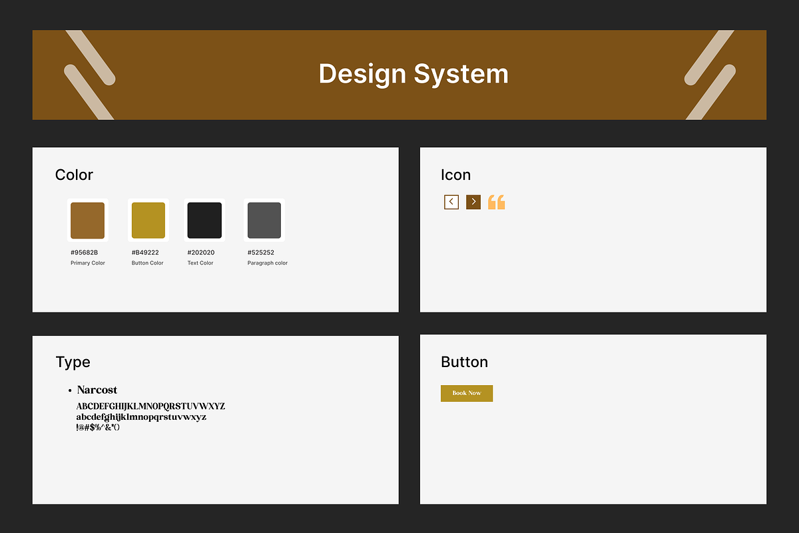799x533 pixels.
Task: Pick the #95682B primary color swatch
Action: tap(88, 220)
